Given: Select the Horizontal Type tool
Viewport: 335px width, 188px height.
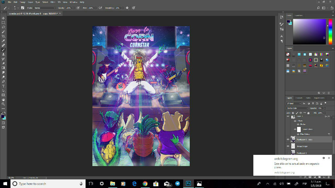Looking at the screenshot, I should (x=3, y=86).
